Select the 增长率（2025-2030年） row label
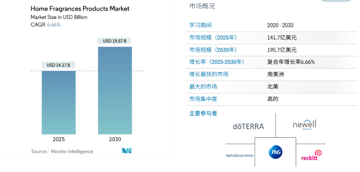Screen dimensions: 360x172 click(x=217, y=62)
